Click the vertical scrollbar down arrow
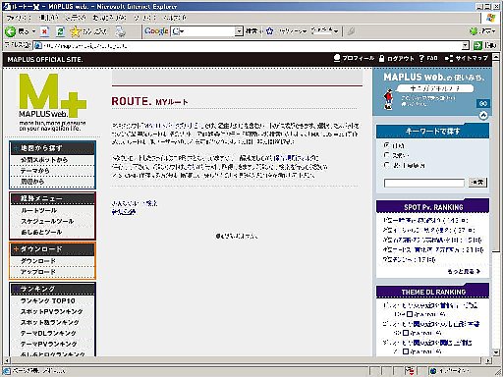 coord(496,352)
